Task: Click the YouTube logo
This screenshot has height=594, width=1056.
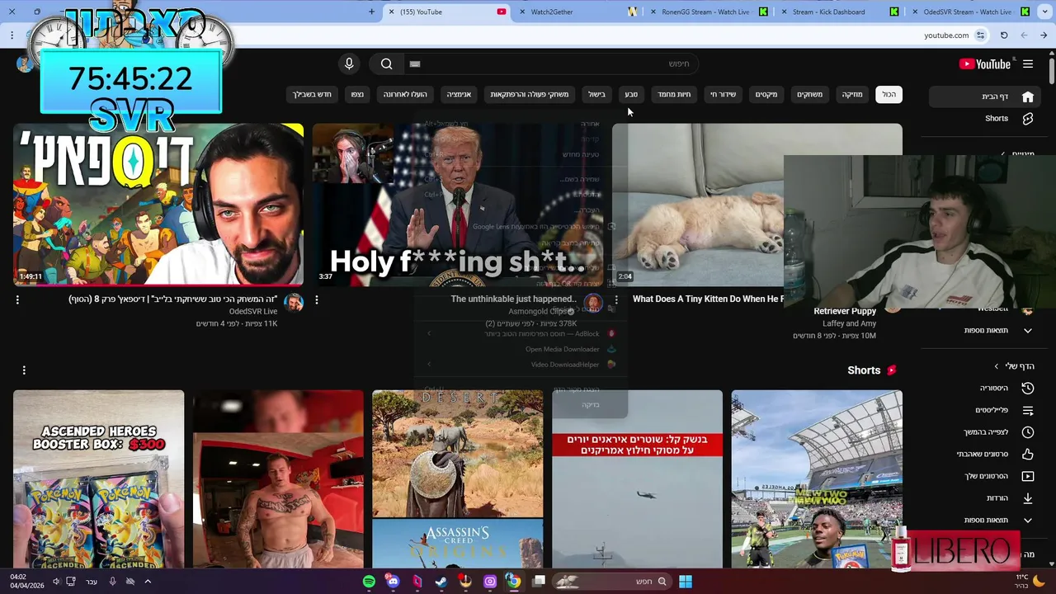Action: click(x=985, y=64)
